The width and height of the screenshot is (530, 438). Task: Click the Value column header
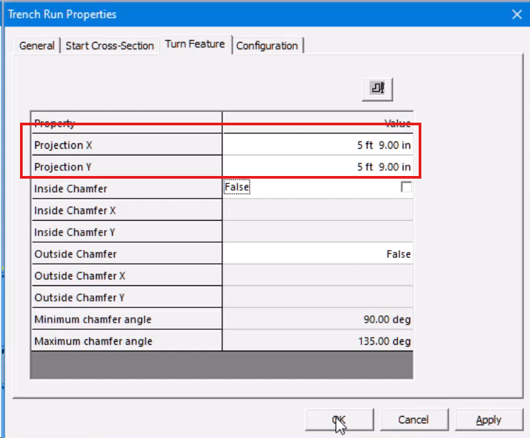click(317, 123)
